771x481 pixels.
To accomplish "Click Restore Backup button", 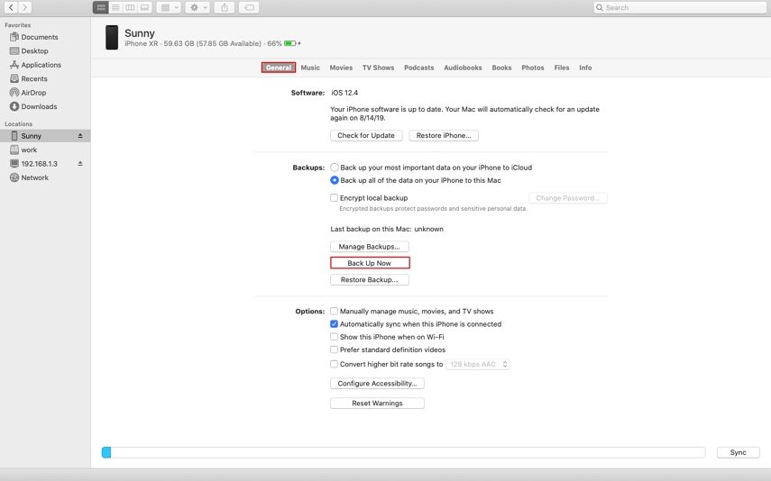I will pyautogui.click(x=370, y=279).
